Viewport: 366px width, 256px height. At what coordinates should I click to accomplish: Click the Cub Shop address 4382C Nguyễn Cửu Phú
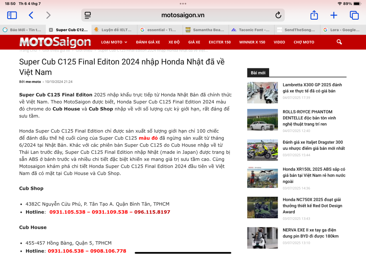click(98, 204)
